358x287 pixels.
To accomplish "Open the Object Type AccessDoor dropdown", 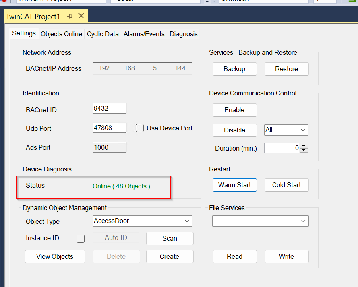I will click(x=143, y=221).
